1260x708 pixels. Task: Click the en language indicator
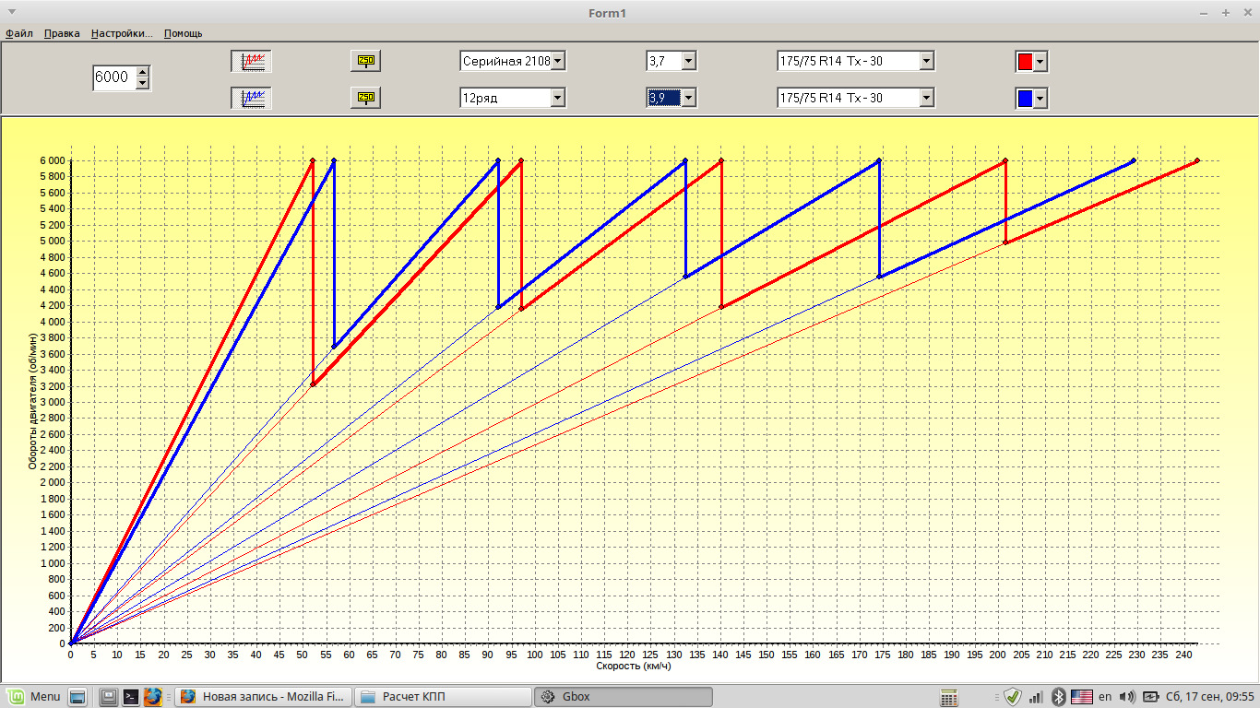pos(1105,697)
